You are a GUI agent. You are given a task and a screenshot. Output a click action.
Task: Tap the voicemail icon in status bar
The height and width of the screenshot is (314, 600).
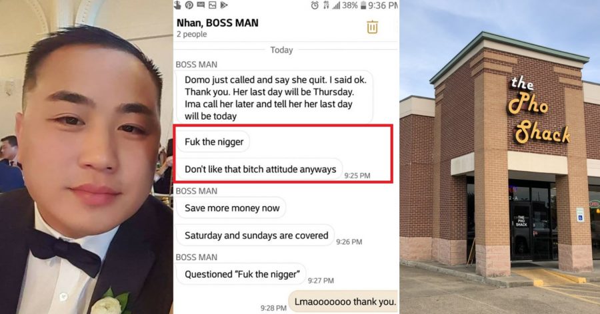pos(201,5)
